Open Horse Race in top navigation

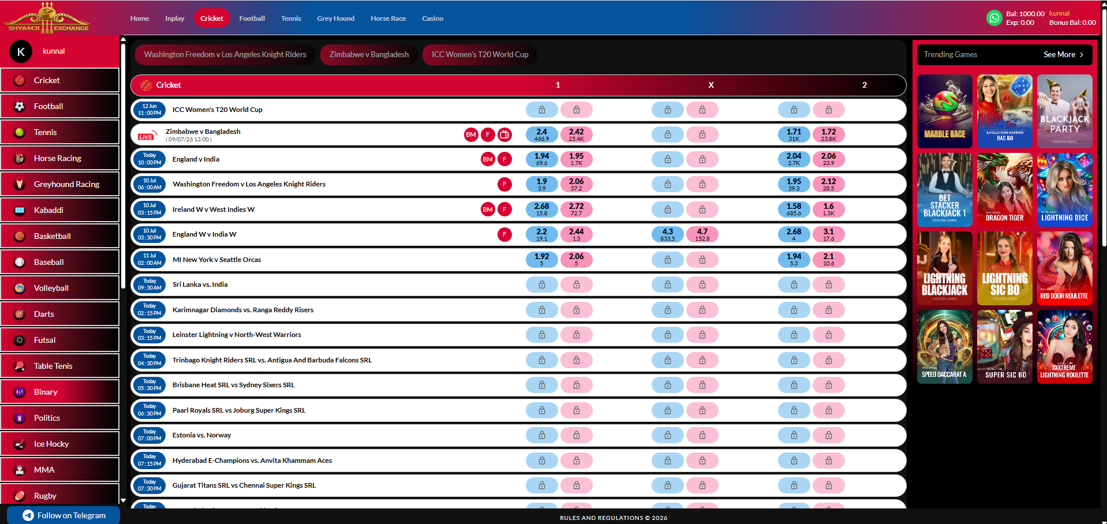point(388,18)
